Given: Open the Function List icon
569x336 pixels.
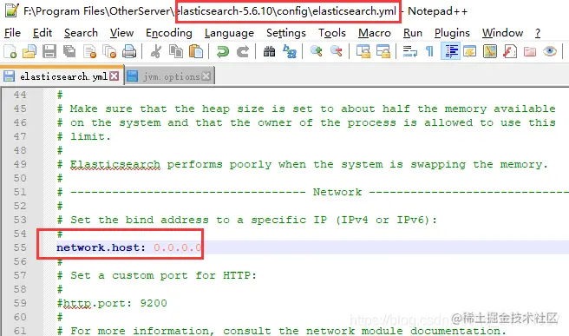Looking at the screenshot, I should (510, 51).
